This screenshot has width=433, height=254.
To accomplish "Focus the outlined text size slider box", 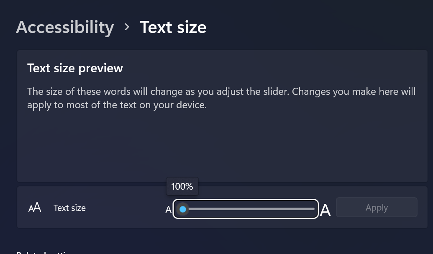I will [246, 209].
